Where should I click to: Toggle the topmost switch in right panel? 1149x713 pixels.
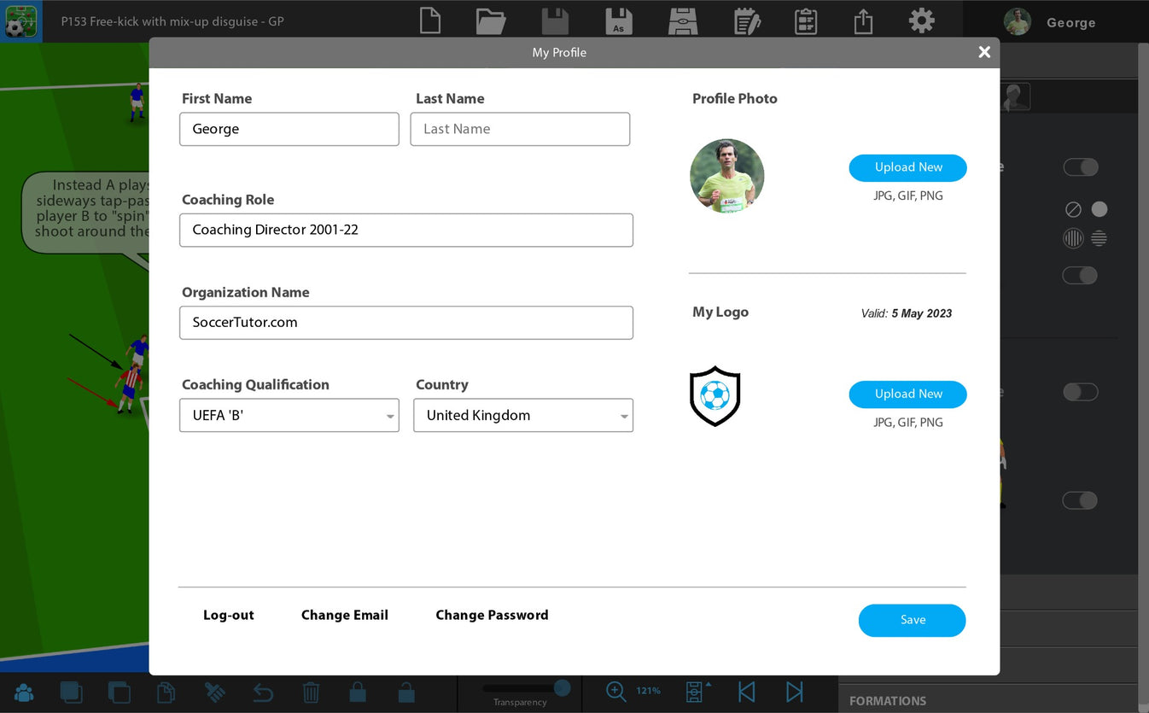1080,167
